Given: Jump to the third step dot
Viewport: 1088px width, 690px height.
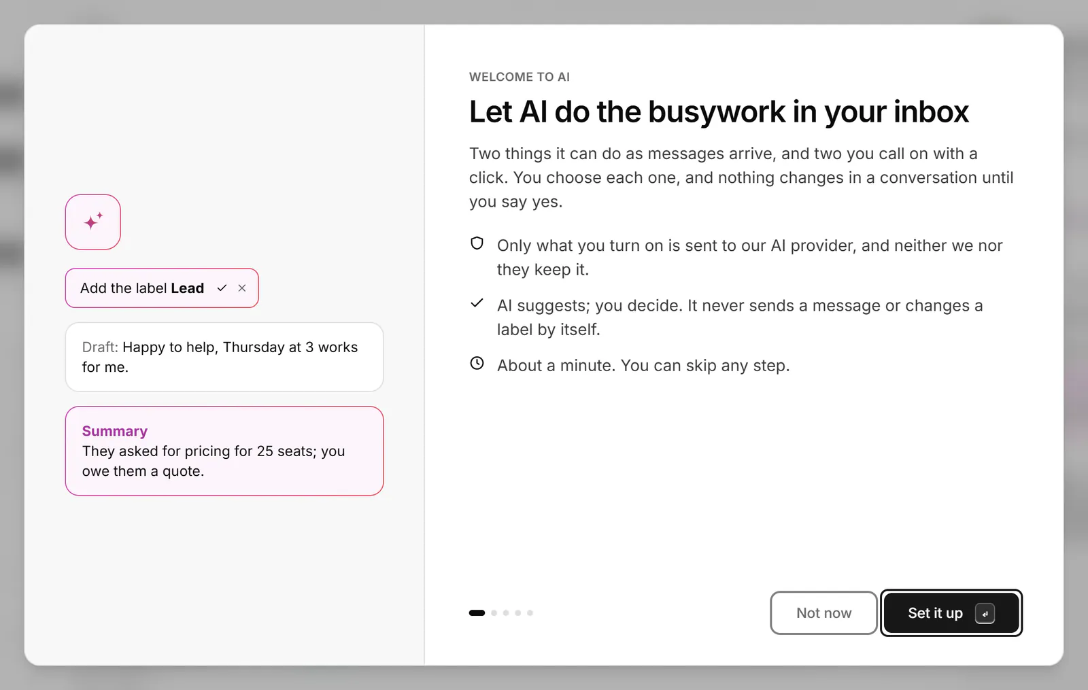Looking at the screenshot, I should (x=506, y=613).
